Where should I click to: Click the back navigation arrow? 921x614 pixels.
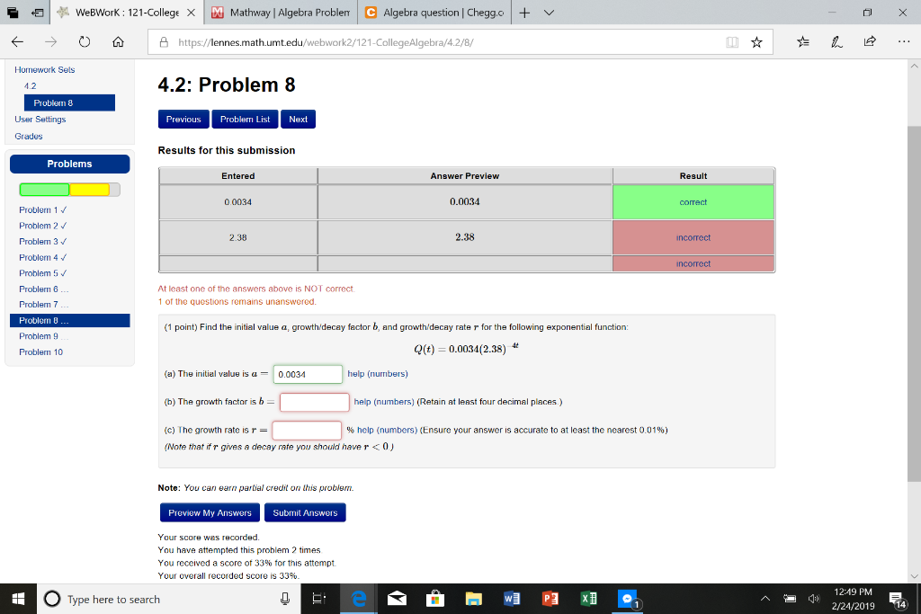tap(19, 41)
